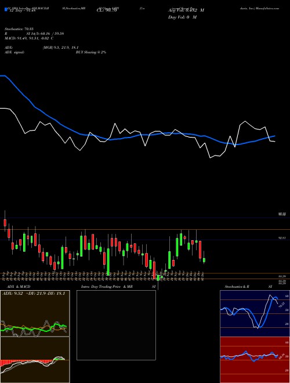
Task: Click the red RSI chart panel
Action: 255,360
